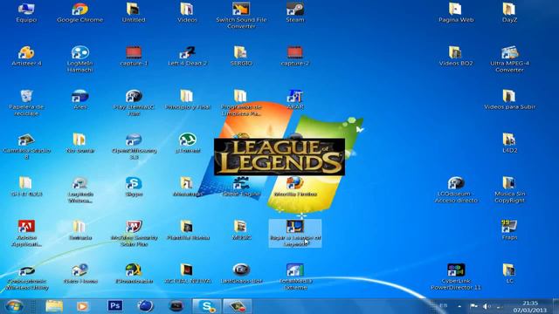Launch Ultra MPEG-4 Converter

click(x=509, y=59)
